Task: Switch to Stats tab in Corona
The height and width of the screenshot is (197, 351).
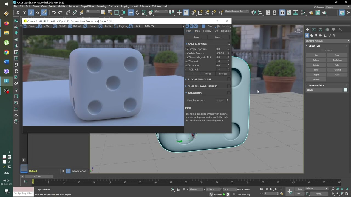Action: tap(197, 31)
